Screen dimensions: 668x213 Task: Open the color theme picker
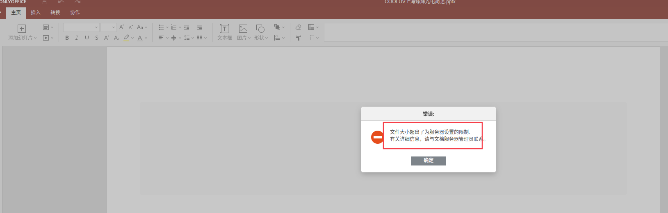313,27
